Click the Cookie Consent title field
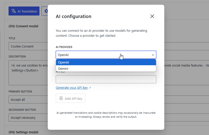The height and width of the screenshot is (135, 209). coord(28,46)
